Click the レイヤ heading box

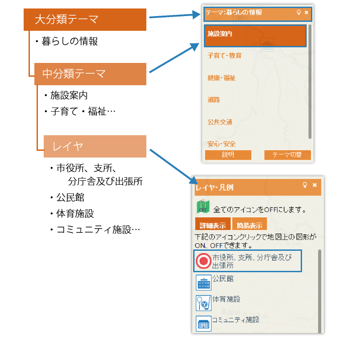click(95, 146)
